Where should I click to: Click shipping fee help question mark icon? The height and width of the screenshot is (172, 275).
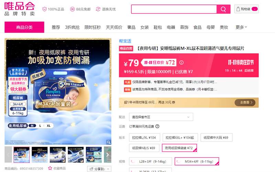pyautogui.click(x=157, y=126)
